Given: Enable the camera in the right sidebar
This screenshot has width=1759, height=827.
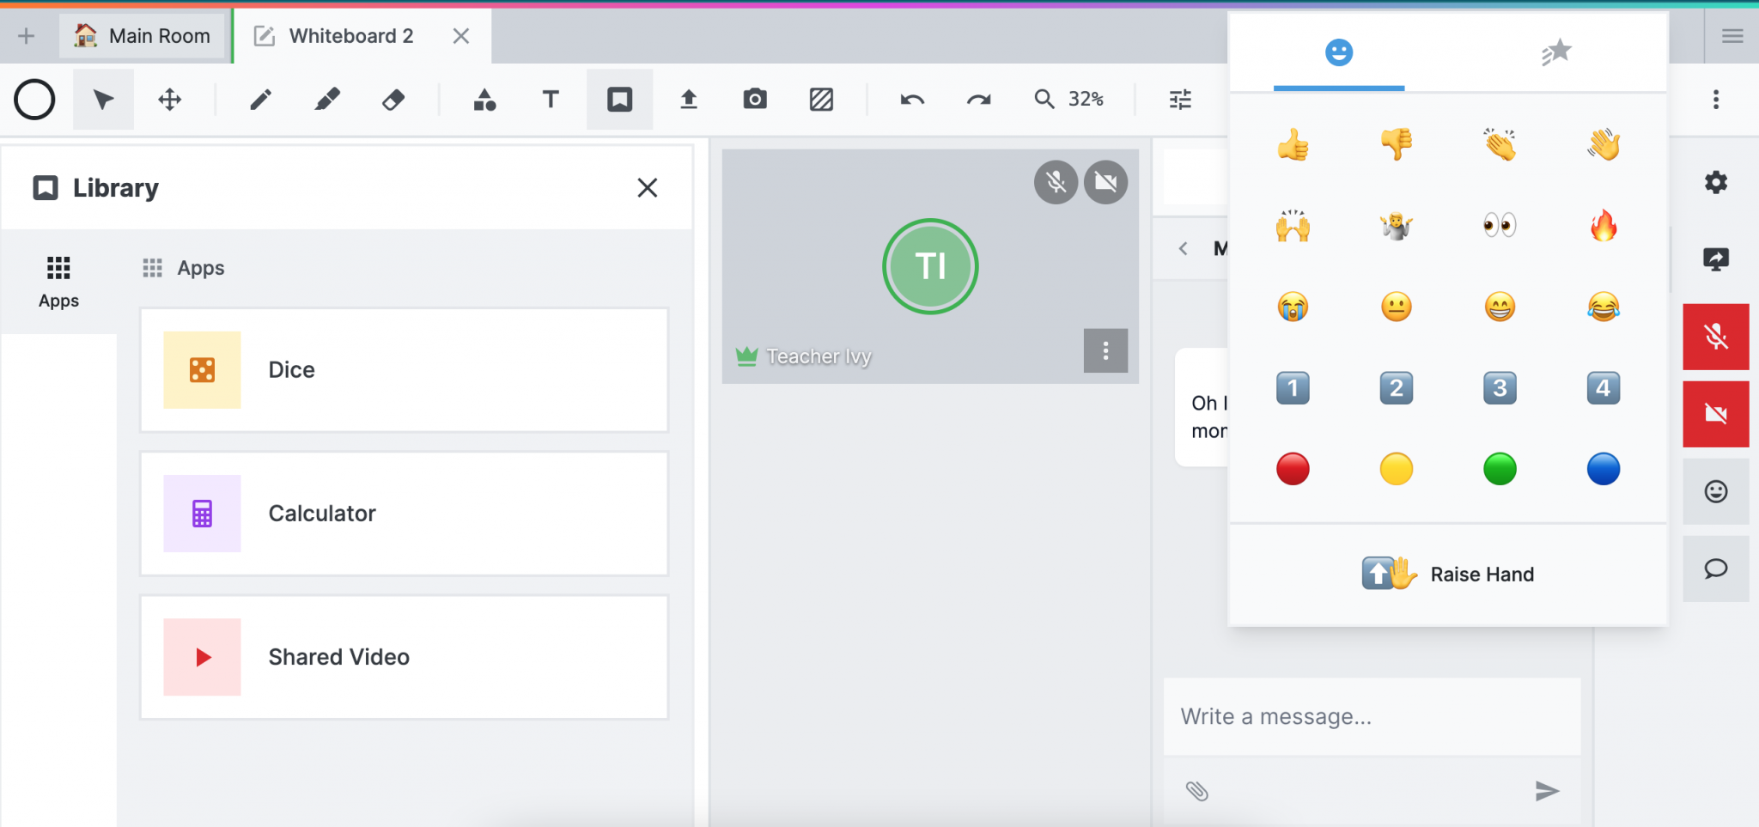Looking at the screenshot, I should tap(1715, 413).
